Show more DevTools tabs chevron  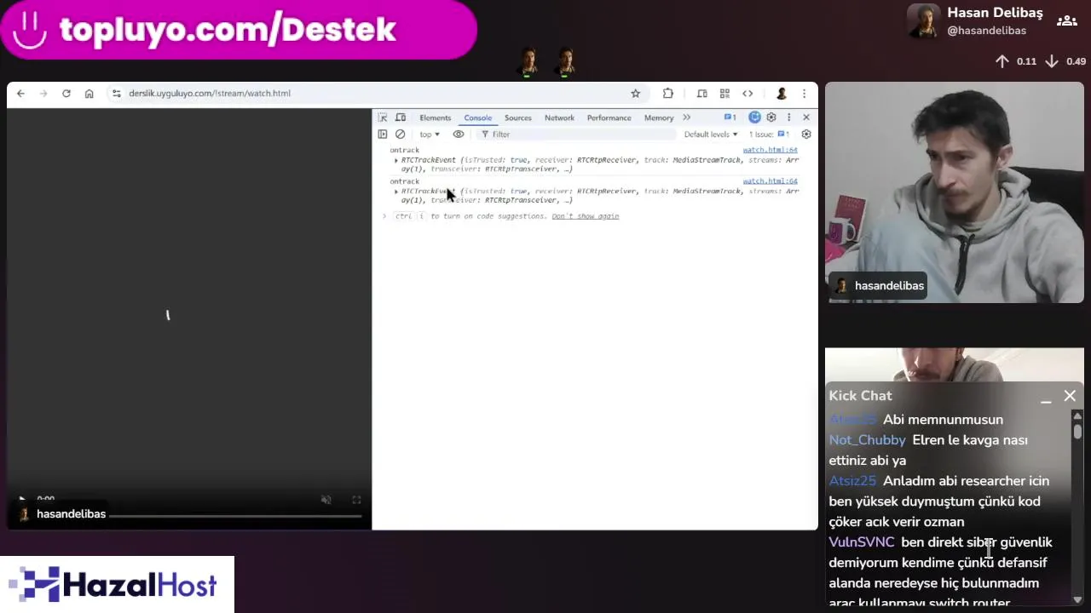[x=686, y=117]
